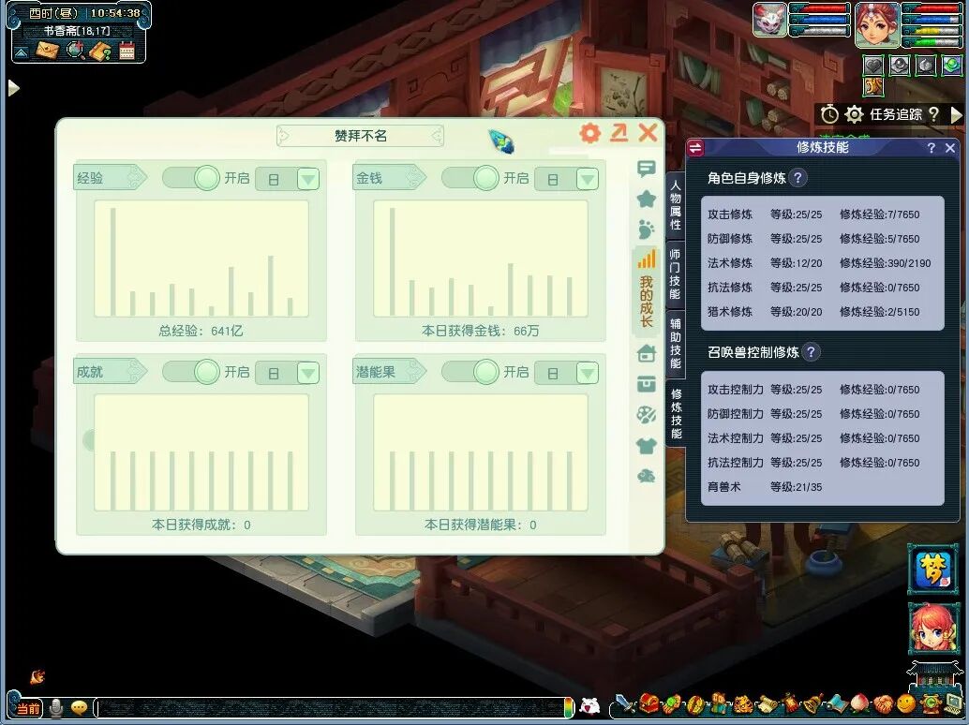Click the calendar icon under the clock

127,52
